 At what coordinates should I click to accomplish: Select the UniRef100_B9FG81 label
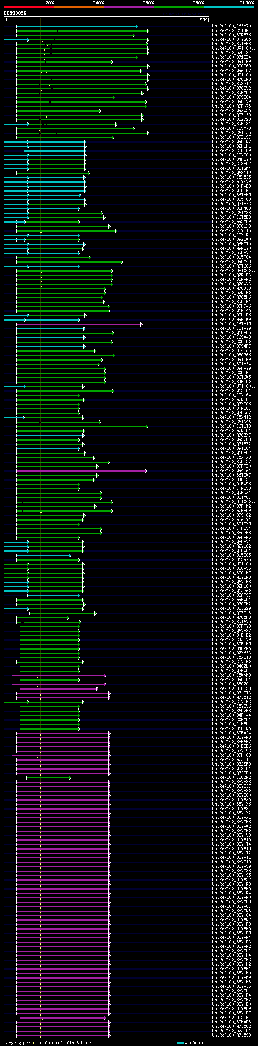231,124
